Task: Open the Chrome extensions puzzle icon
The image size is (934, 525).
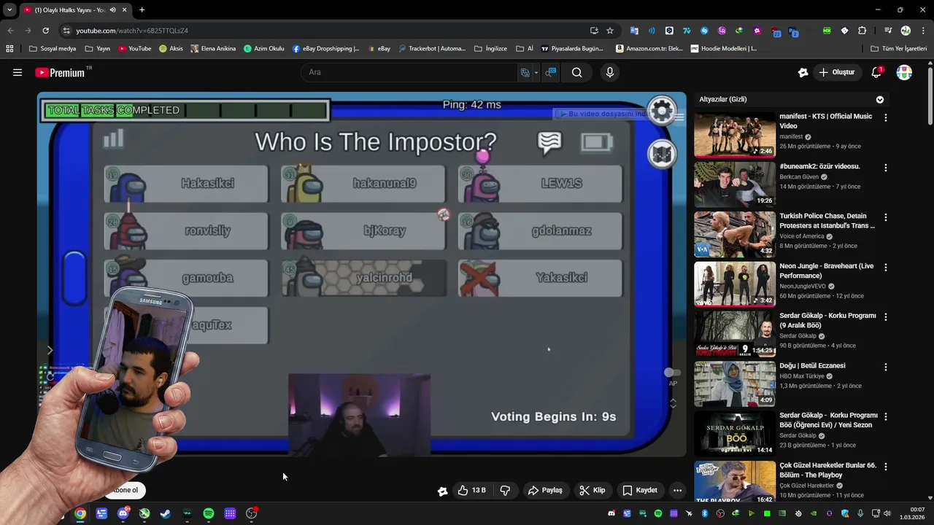Action: click(x=862, y=31)
